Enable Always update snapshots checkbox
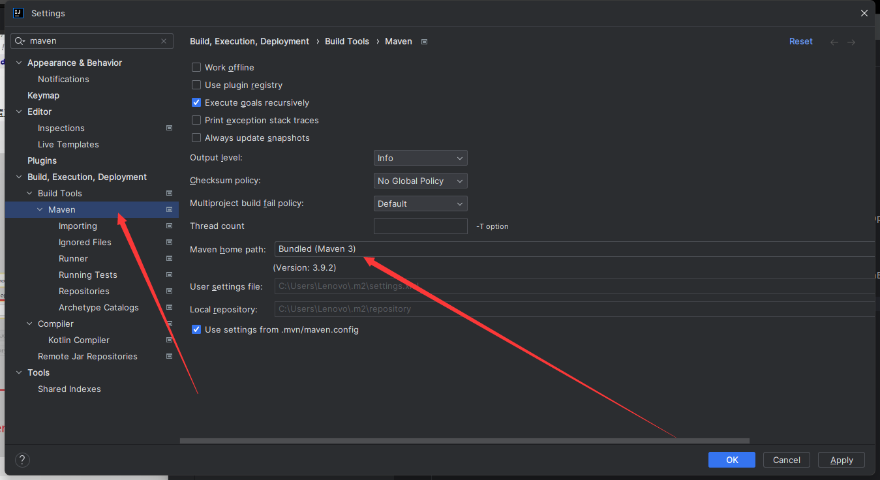The image size is (880, 480). [196, 138]
